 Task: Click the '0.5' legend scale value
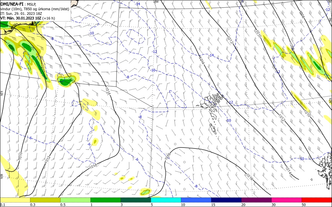[63, 205]
